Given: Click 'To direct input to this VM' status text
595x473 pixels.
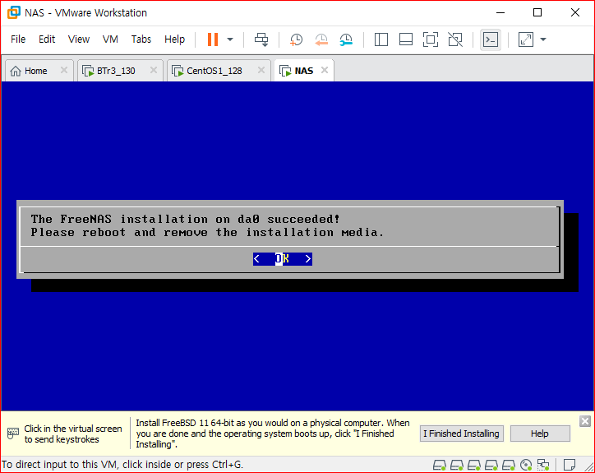Looking at the screenshot, I should [122, 465].
